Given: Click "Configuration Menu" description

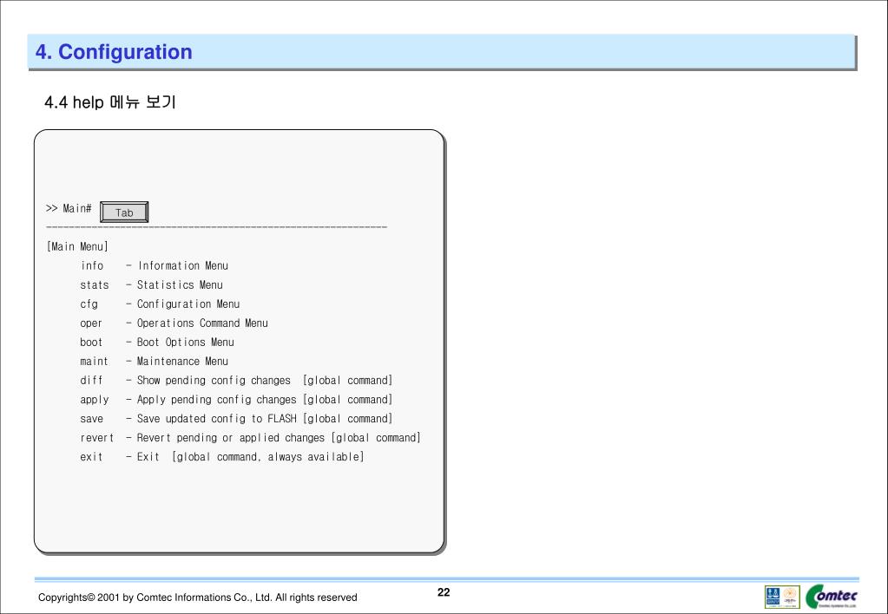Looking at the screenshot, I should point(188,304).
